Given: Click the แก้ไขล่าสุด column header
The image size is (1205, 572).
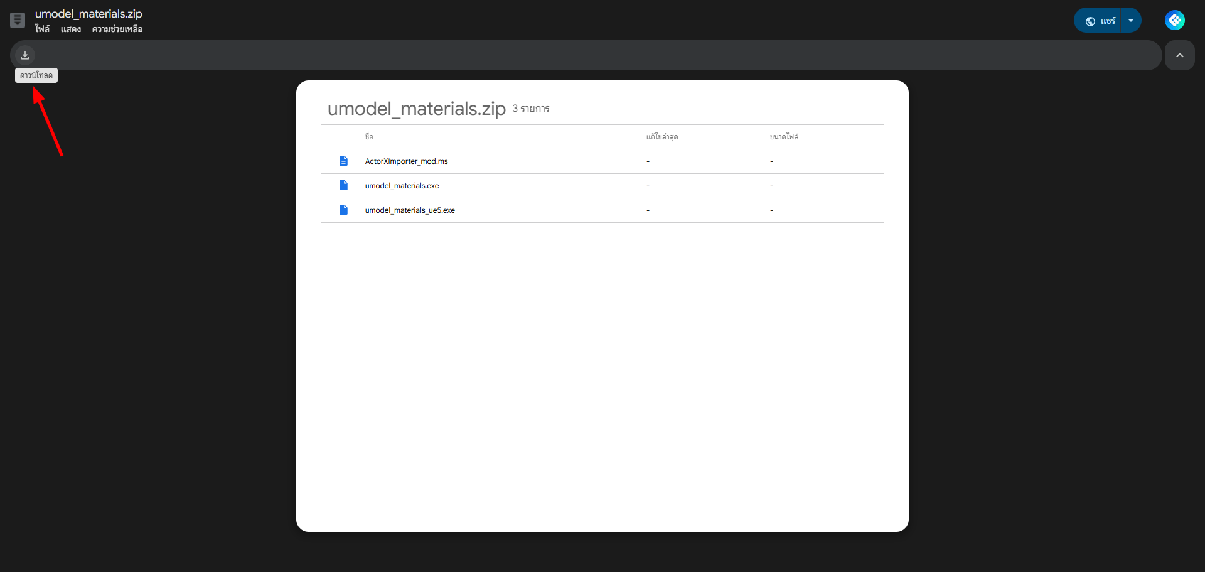Looking at the screenshot, I should (662, 137).
